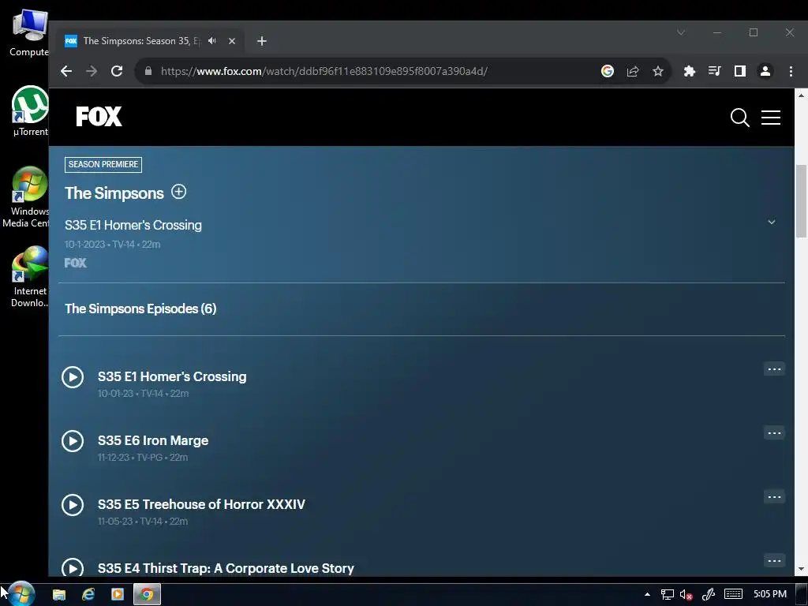The height and width of the screenshot is (606, 808).
Task: Select Windows Media Center desktop shortcut
Action: tap(26, 197)
